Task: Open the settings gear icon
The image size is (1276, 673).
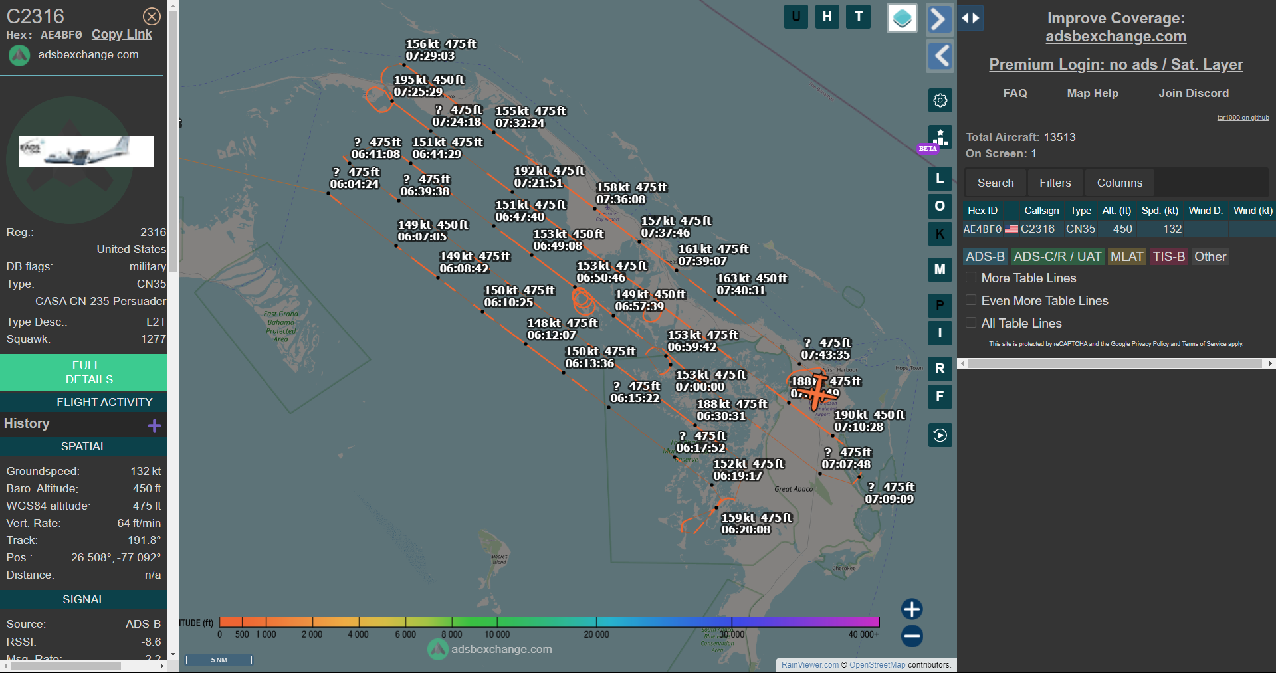Action: click(940, 100)
